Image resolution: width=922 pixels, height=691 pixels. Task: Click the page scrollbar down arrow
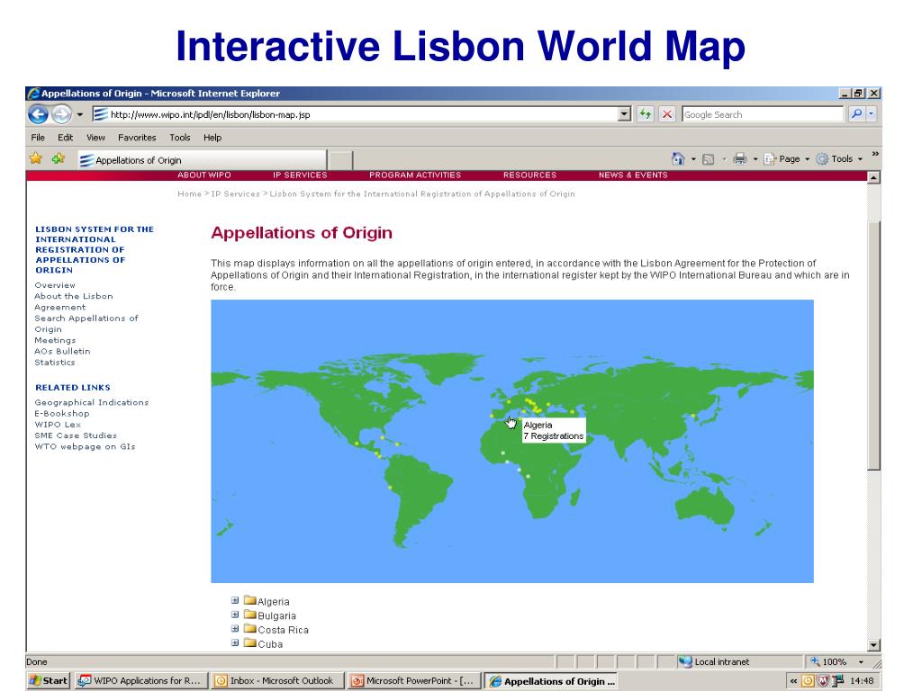pyautogui.click(x=873, y=644)
